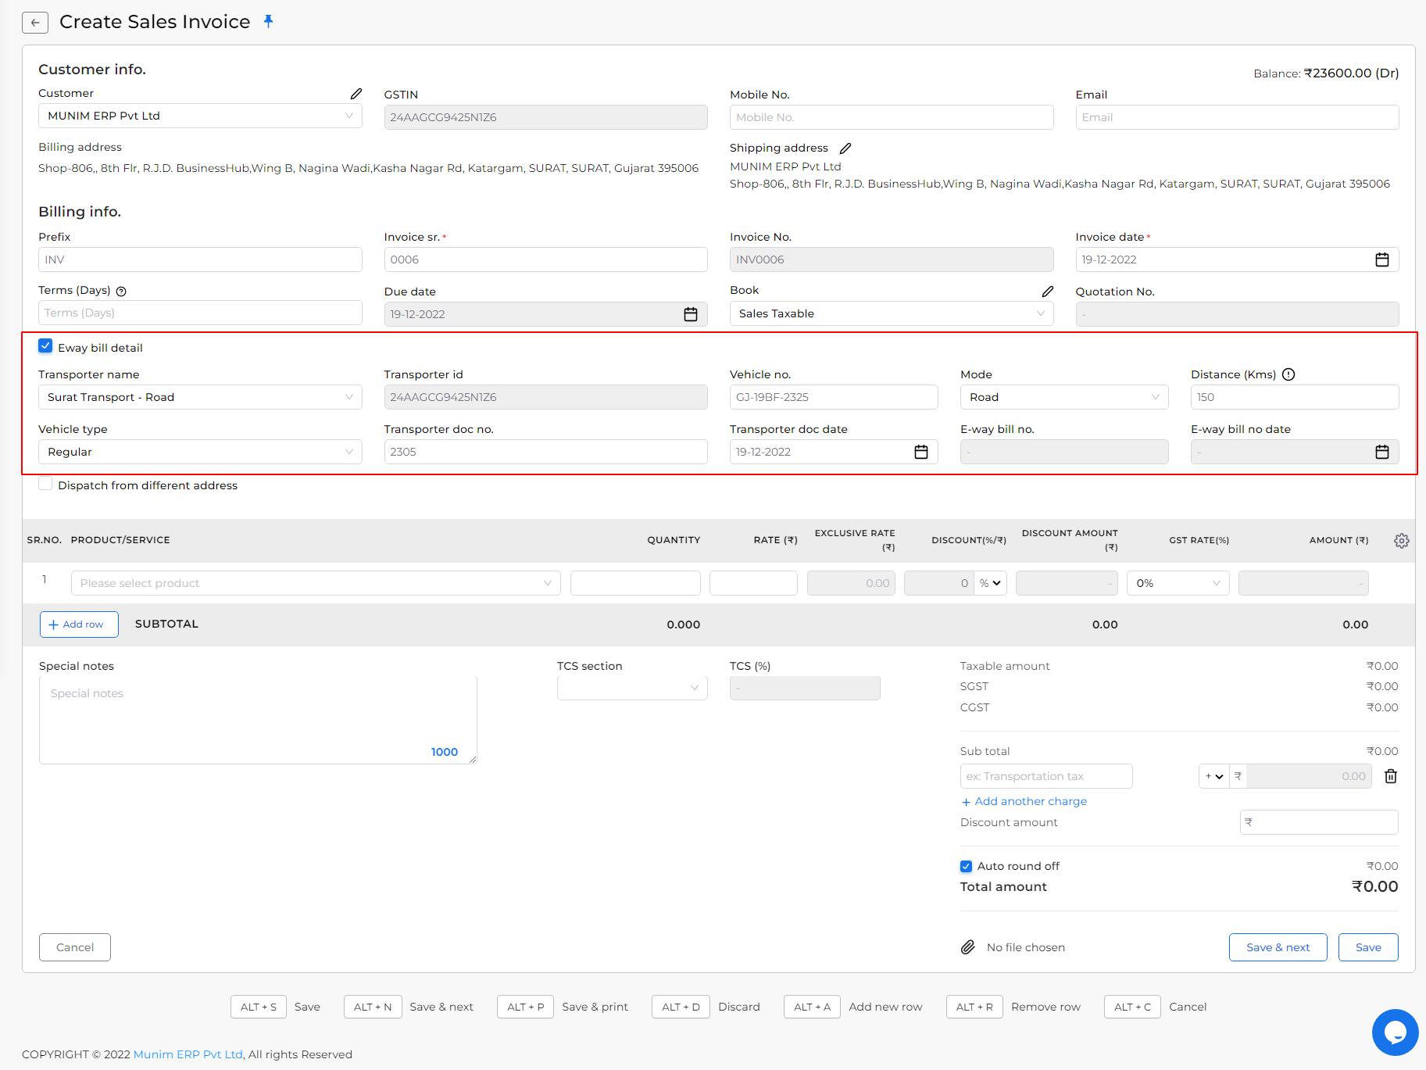
Task: Edit customer with pencil icon
Action: [x=356, y=94]
